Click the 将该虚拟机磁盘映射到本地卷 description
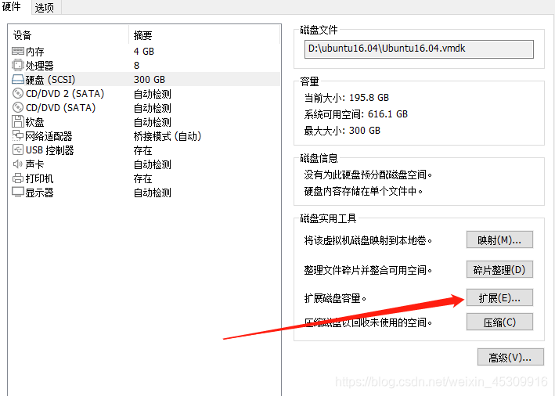The height and width of the screenshot is (396, 555). [368, 240]
